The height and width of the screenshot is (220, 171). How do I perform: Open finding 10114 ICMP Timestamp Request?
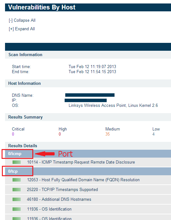click(x=81, y=162)
